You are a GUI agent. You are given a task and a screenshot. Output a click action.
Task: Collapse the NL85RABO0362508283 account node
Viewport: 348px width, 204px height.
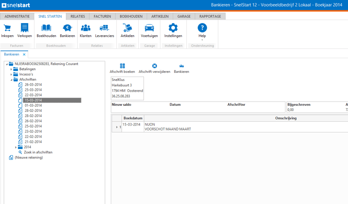click(7, 64)
